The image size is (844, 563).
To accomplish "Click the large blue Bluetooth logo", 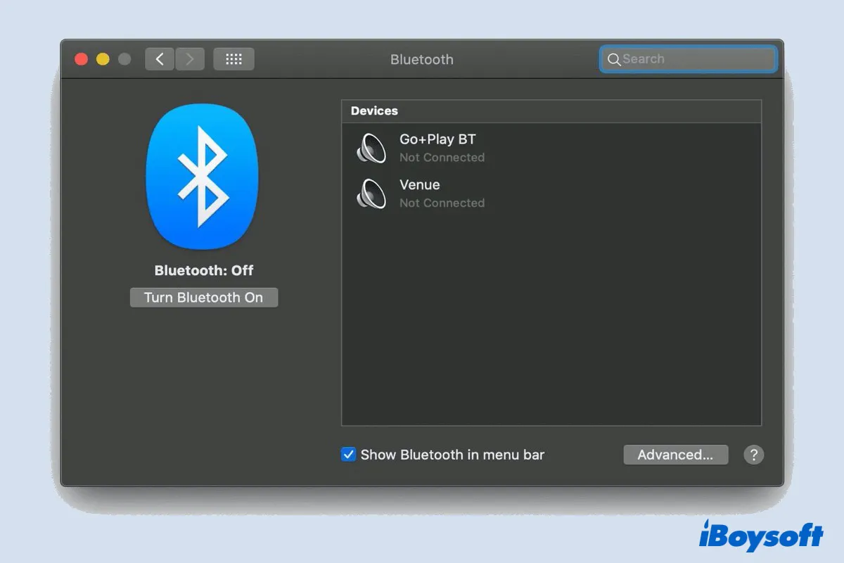I will [x=203, y=177].
